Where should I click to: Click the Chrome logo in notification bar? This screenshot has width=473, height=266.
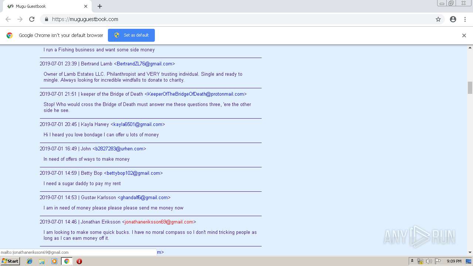pos(10,35)
